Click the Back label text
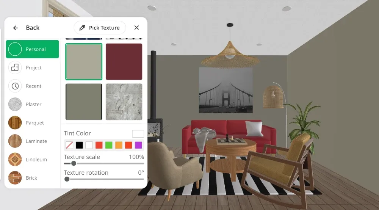Screen dimensions: 379x210 (x=33, y=28)
